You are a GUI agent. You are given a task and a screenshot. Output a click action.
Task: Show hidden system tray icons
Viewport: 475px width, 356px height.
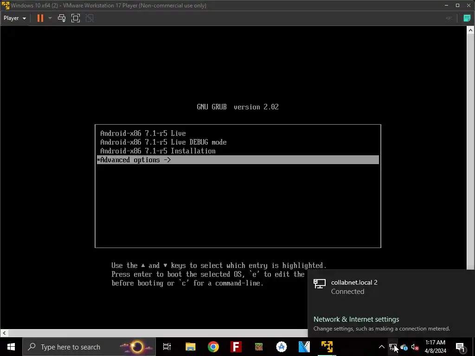pos(382,347)
